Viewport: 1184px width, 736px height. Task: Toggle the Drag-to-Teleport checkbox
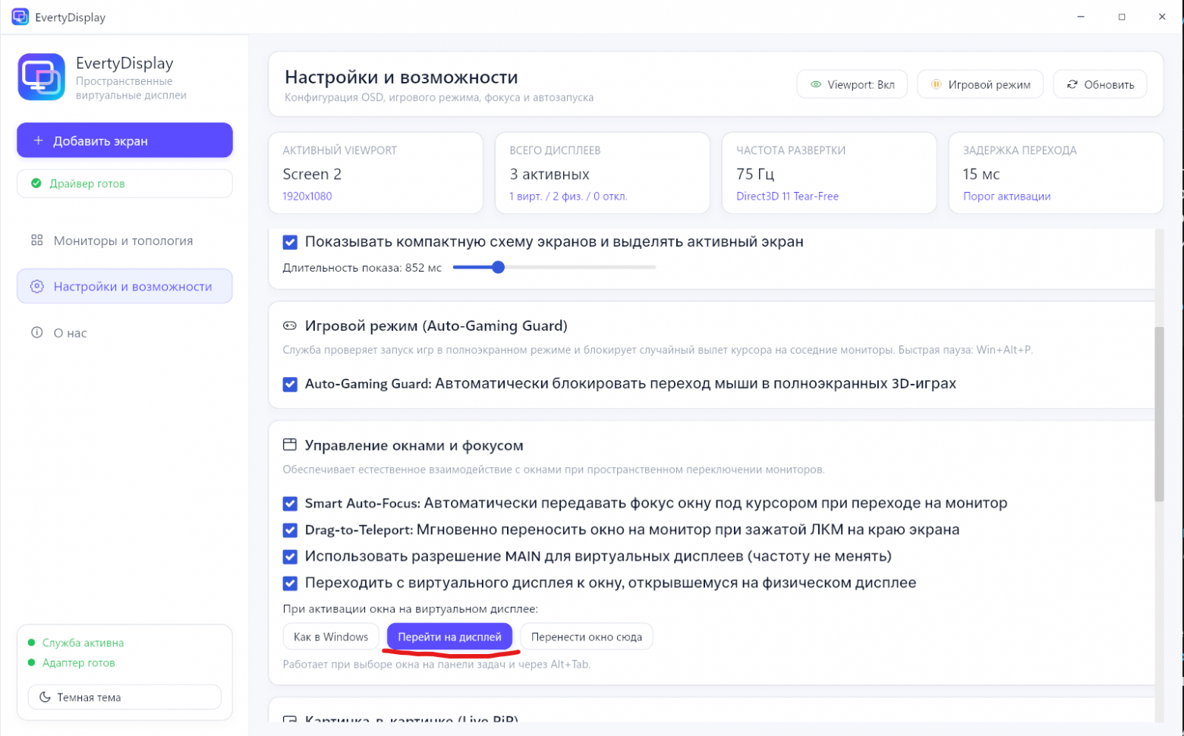[290, 530]
